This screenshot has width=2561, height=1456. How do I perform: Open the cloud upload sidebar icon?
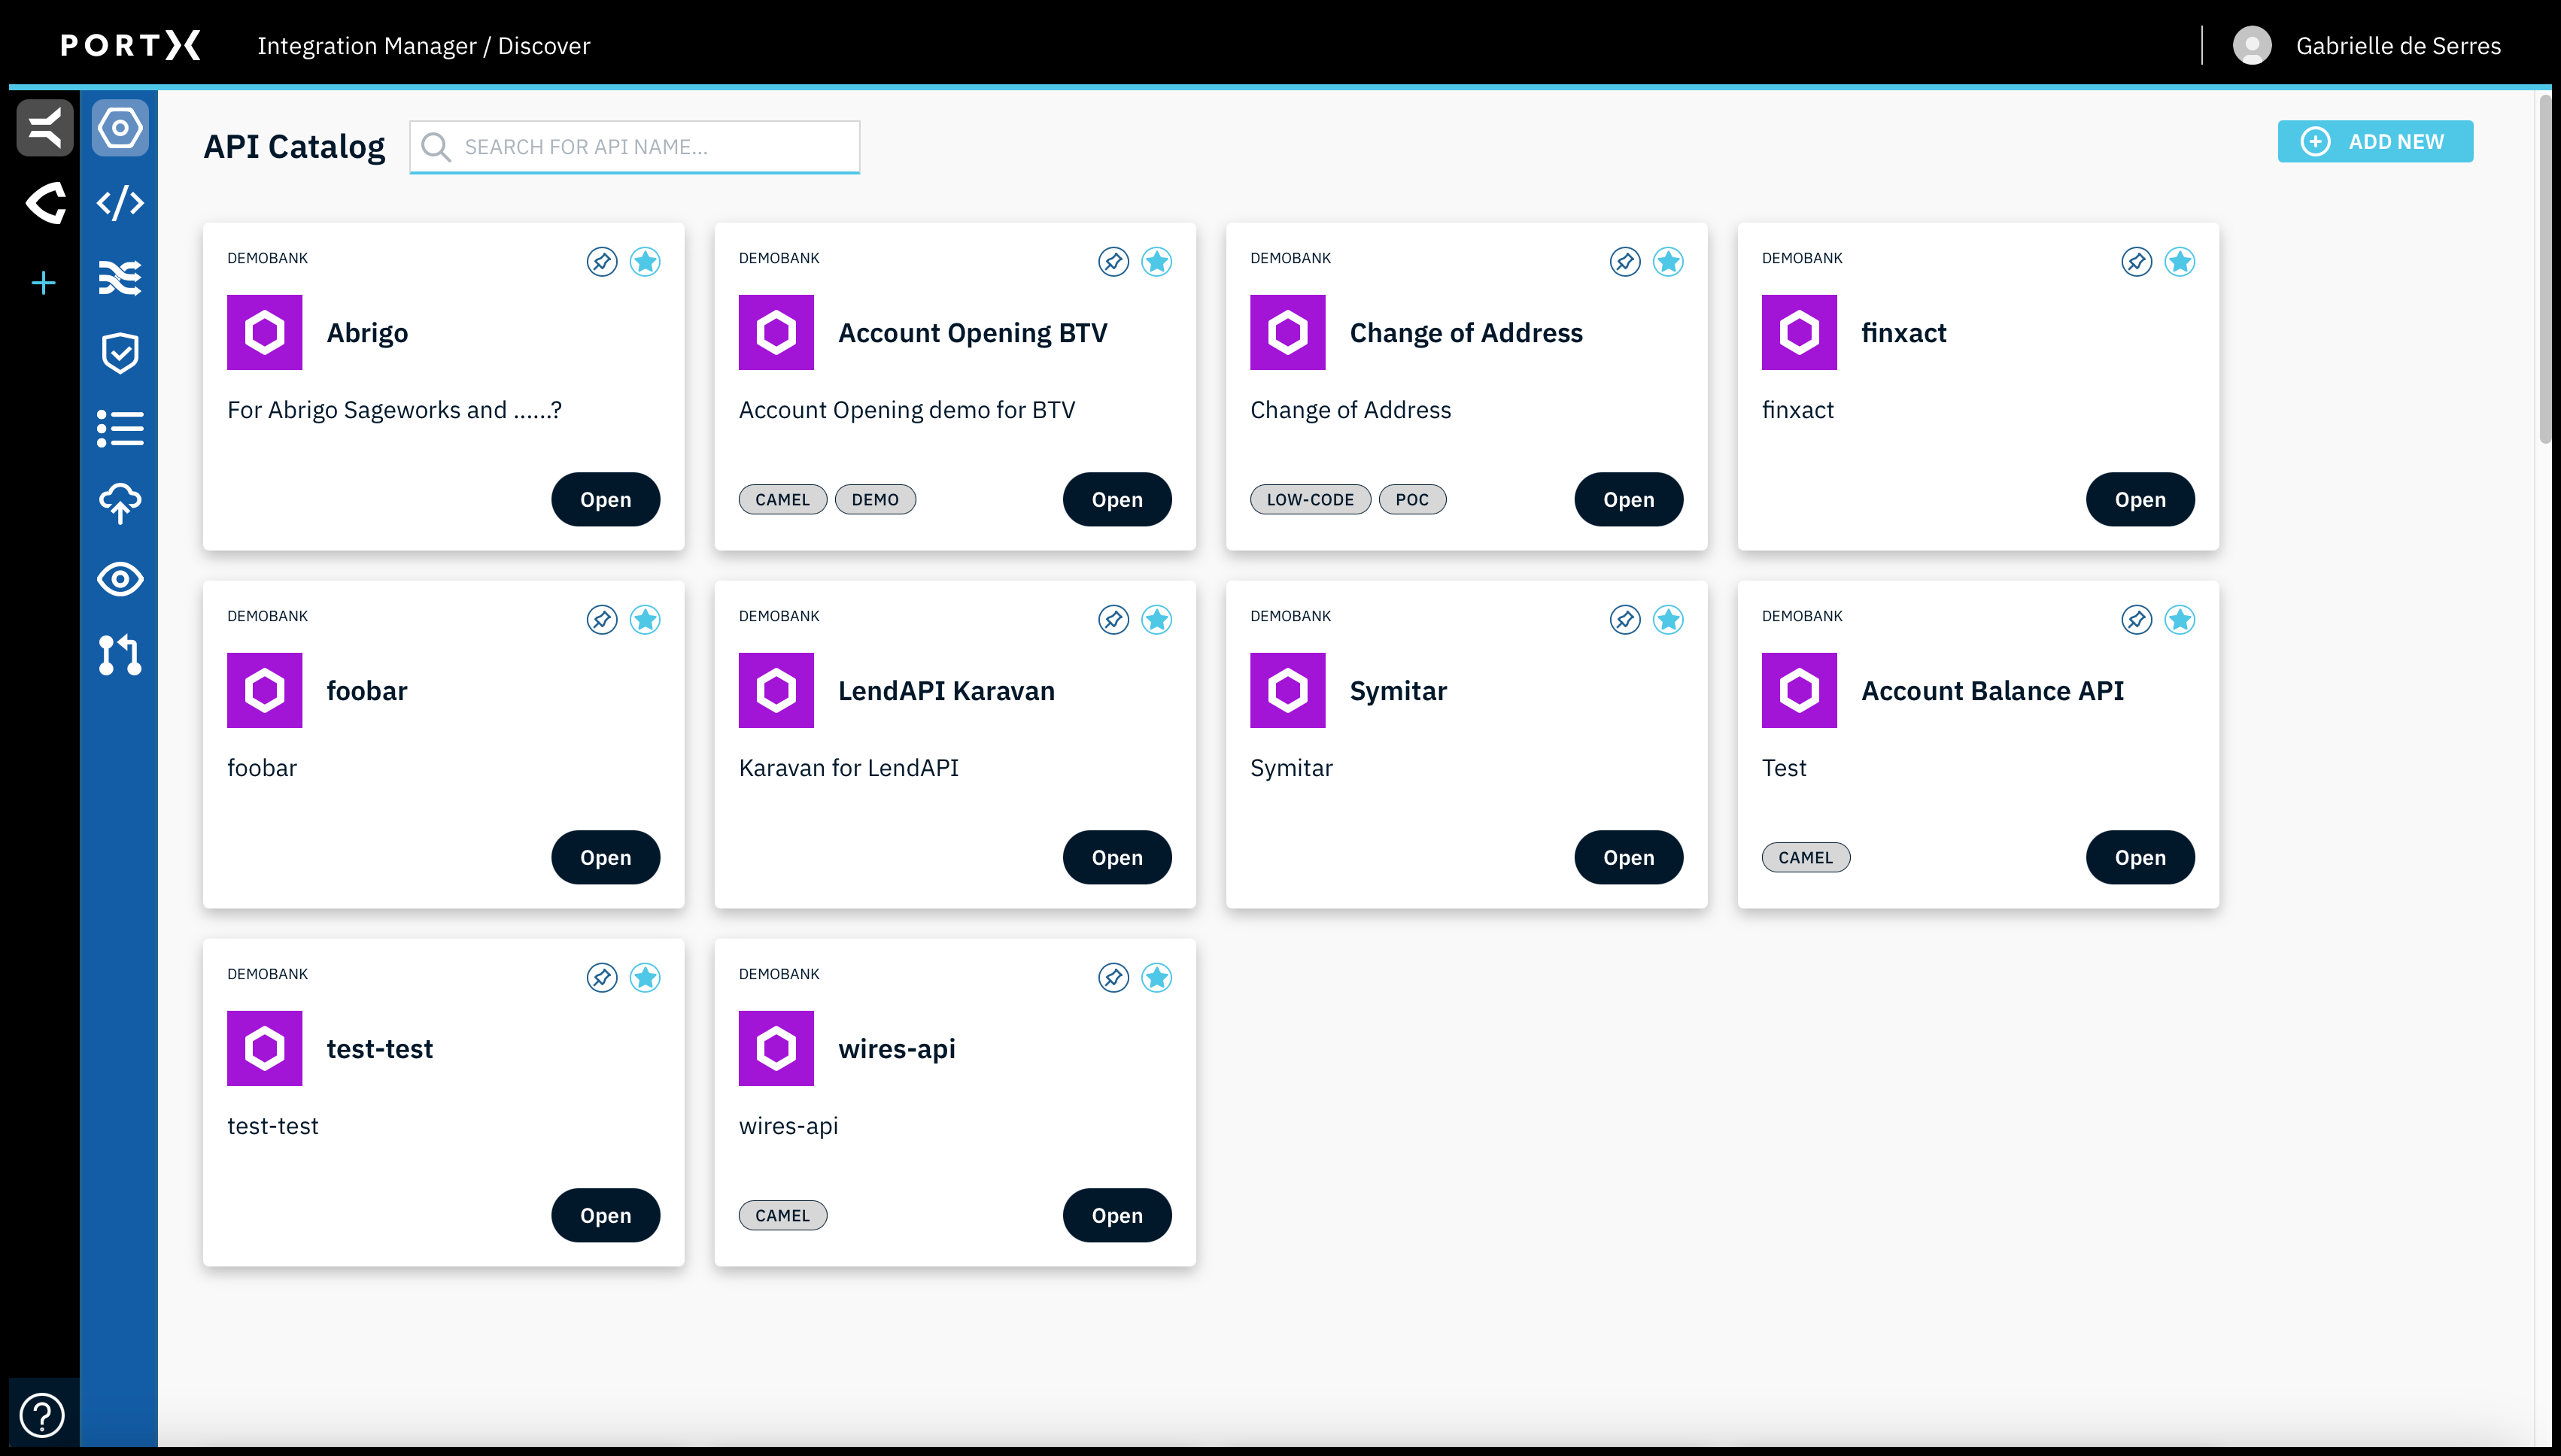point(120,503)
